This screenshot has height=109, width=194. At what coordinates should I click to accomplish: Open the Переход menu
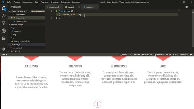pyautogui.click(x=45, y=2)
